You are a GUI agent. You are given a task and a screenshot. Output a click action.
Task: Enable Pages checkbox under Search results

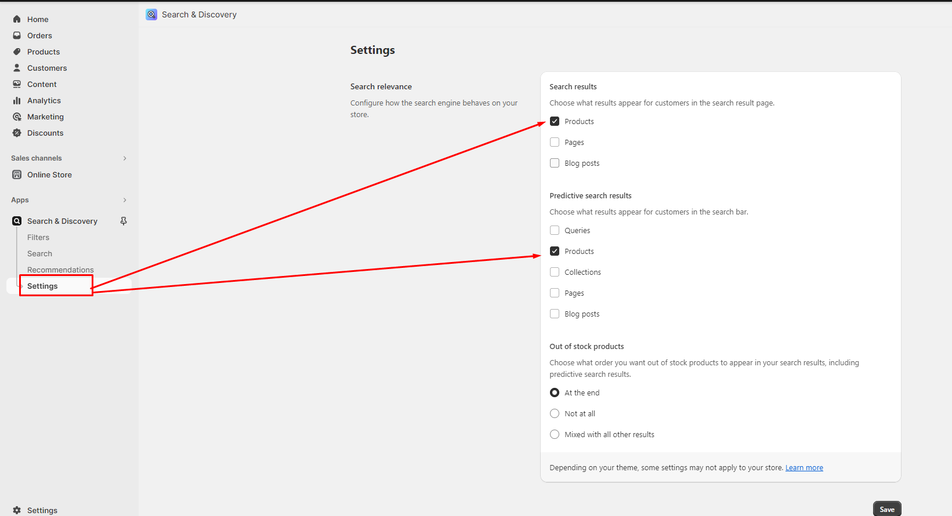point(555,142)
